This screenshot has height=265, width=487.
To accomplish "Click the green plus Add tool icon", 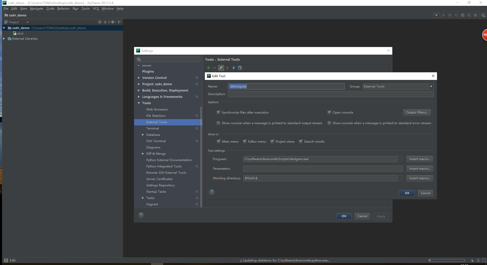I will 208,68.
